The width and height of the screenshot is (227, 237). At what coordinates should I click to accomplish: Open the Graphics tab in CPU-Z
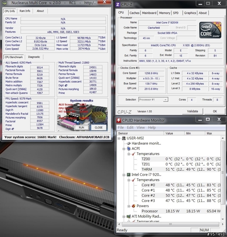coord(190,13)
